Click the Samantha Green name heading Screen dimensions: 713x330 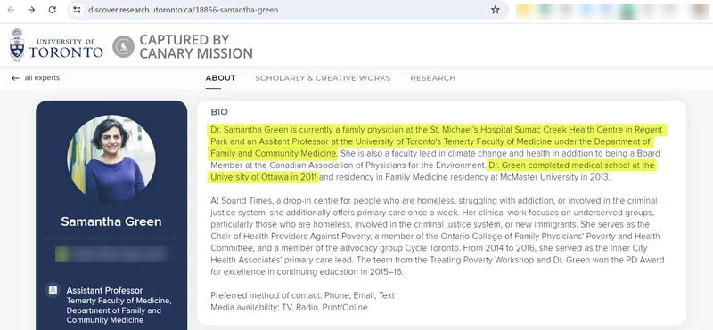pos(111,221)
